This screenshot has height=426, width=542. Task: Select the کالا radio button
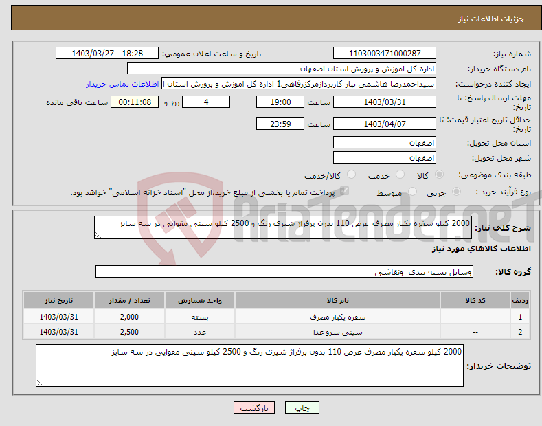click(x=439, y=175)
